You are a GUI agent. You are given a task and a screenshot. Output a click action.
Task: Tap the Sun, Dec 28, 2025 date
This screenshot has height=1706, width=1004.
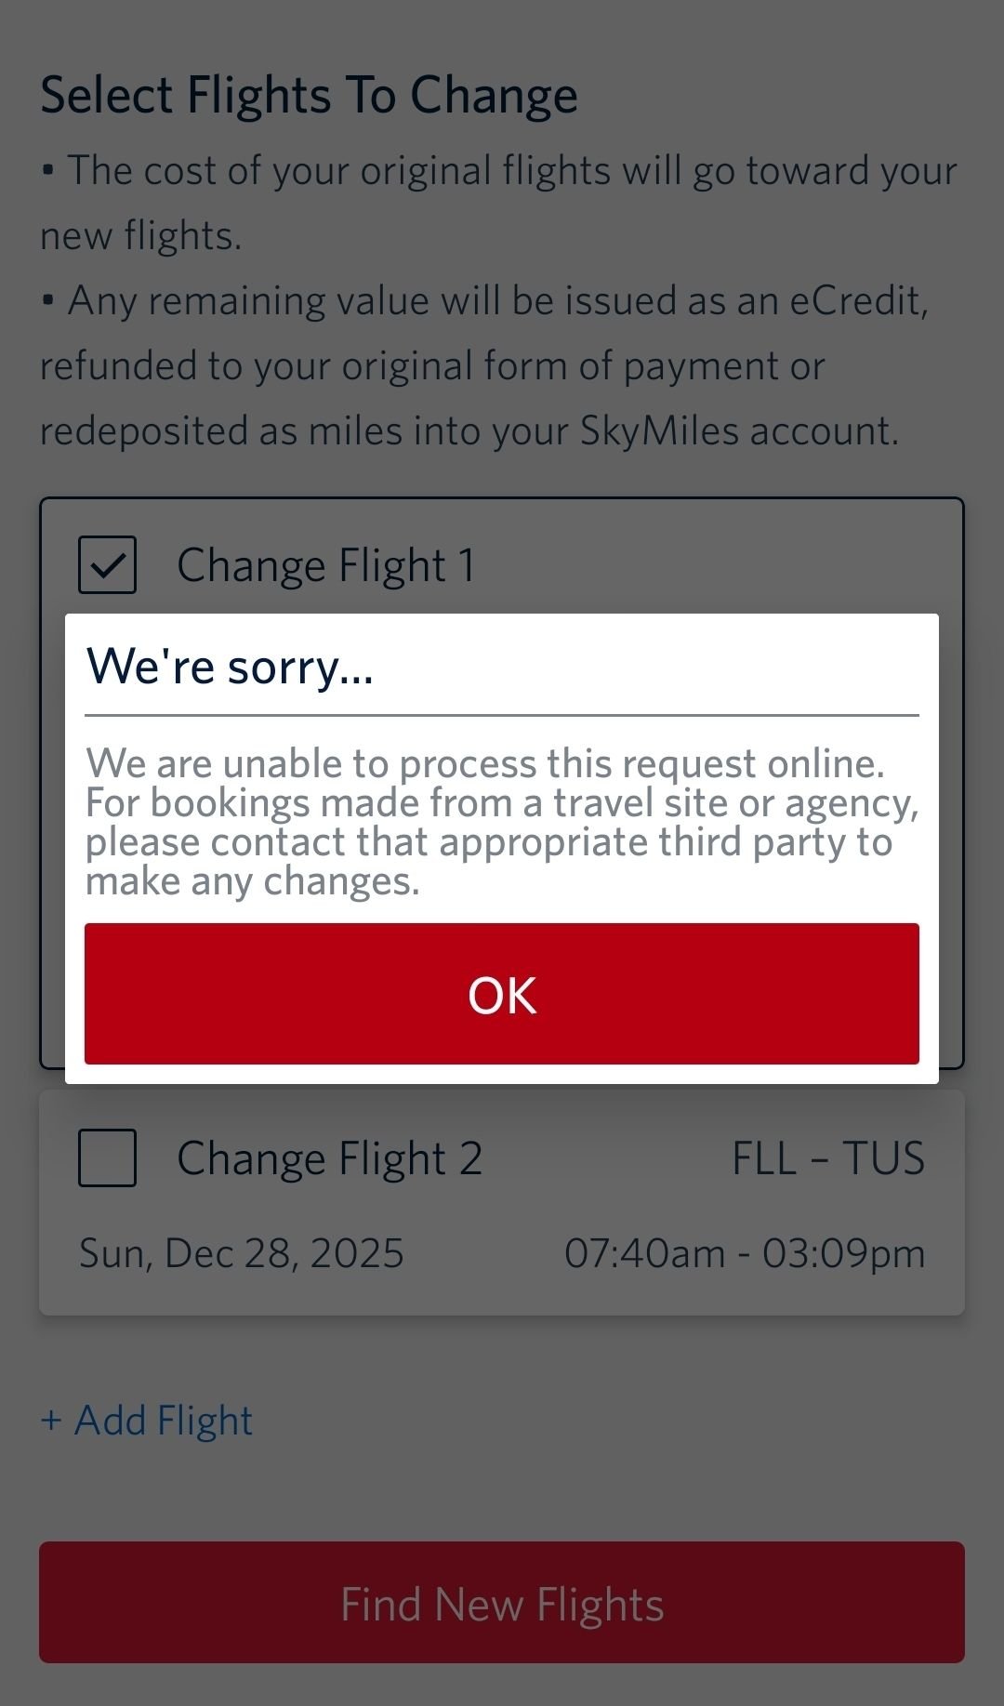coord(242,1252)
